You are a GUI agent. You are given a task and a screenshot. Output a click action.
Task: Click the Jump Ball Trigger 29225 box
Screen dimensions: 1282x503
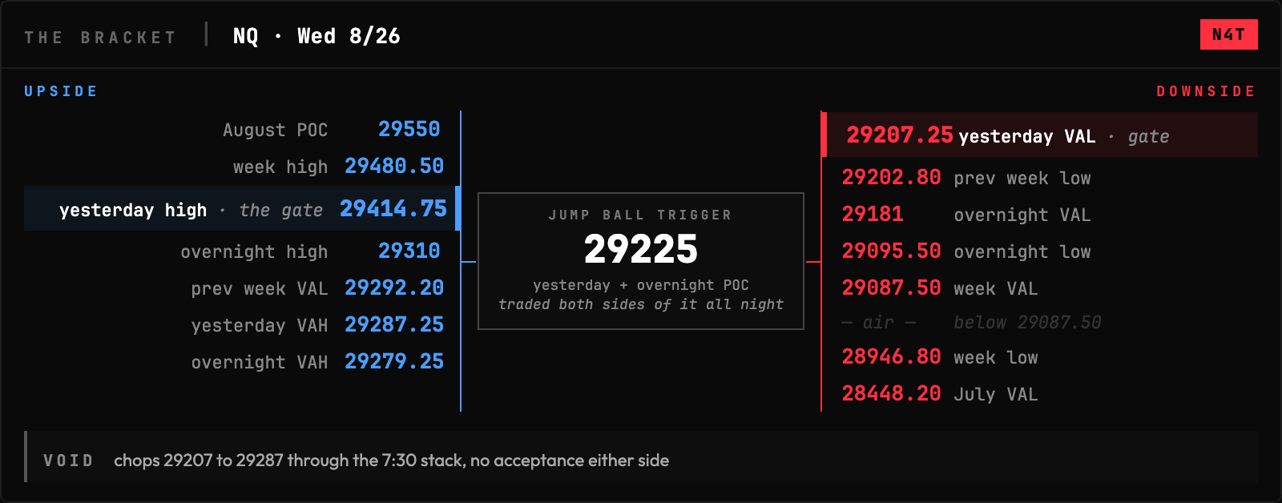point(641,261)
